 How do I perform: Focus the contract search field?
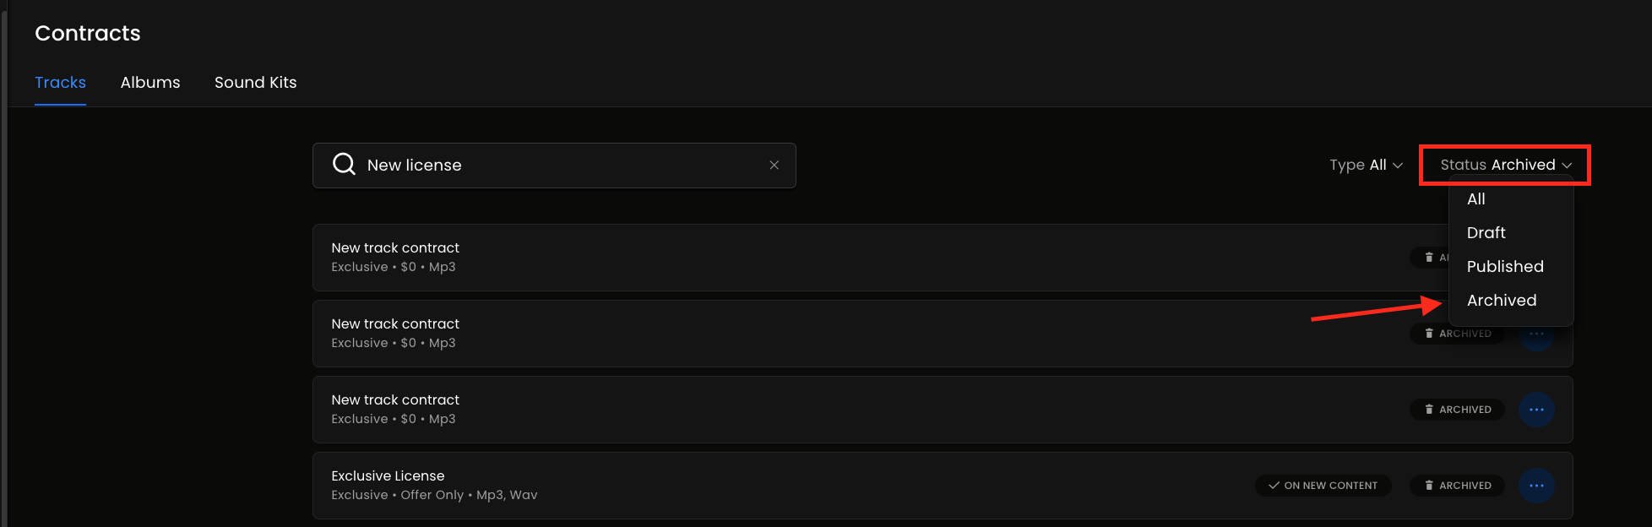coord(557,165)
